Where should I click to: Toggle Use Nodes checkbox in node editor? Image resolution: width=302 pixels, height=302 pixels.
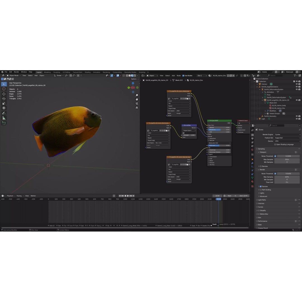point(183,75)
